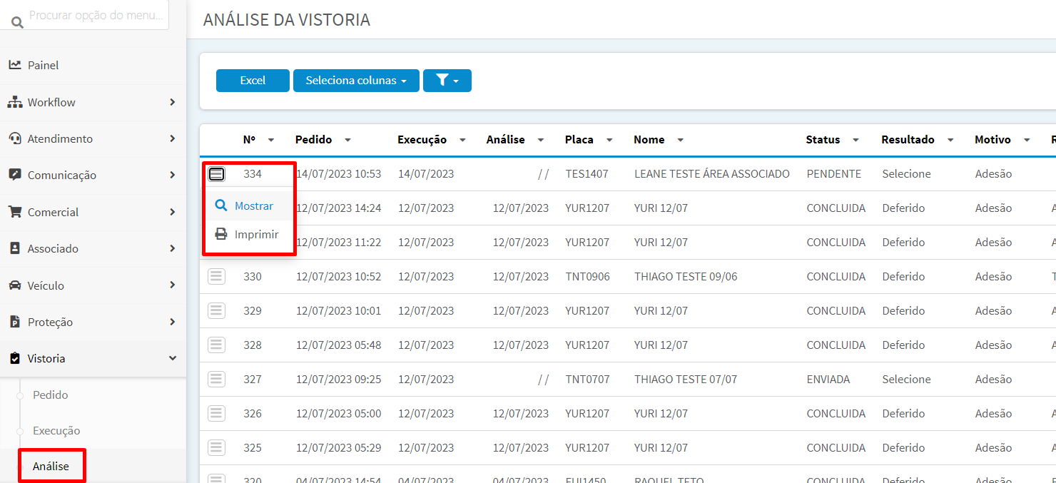Open the row menu icon for record 326
Viewport: 1056px width, 483px height.
(216, 413)
